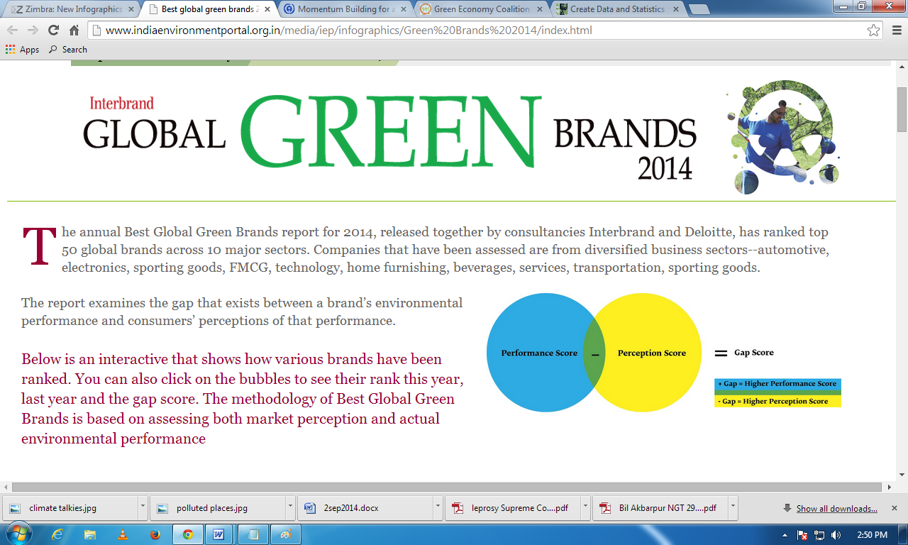Open the volume speaker tray icon
908x545 pixels.
pos(836,535)
